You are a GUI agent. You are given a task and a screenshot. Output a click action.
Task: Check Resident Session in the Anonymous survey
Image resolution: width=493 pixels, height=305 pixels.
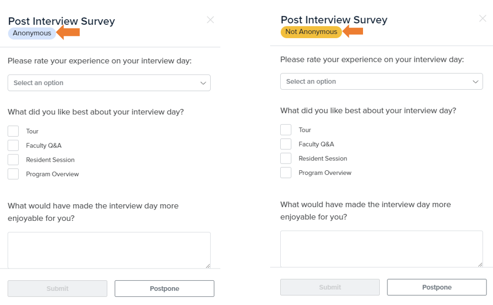13,160
